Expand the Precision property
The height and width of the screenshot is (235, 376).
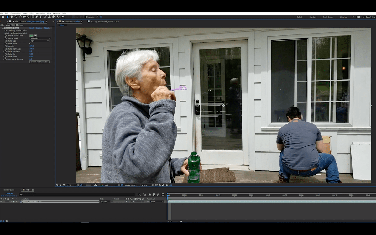pos(3,46)
